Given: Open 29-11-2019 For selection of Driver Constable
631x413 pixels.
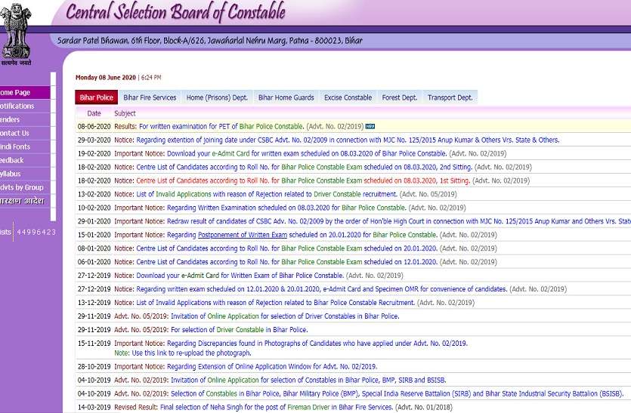Looking at the screenshot, I should coord(239,330).
